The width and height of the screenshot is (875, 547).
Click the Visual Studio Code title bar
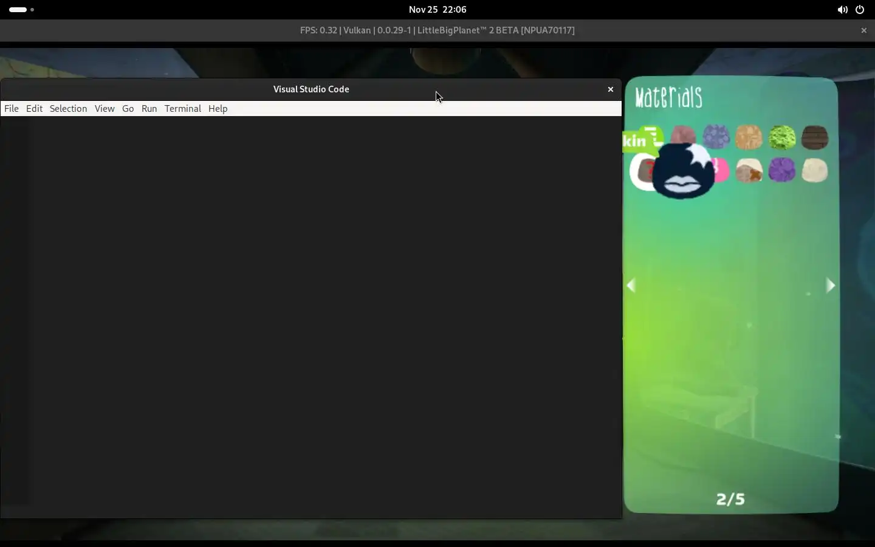[x=311, y=89]
